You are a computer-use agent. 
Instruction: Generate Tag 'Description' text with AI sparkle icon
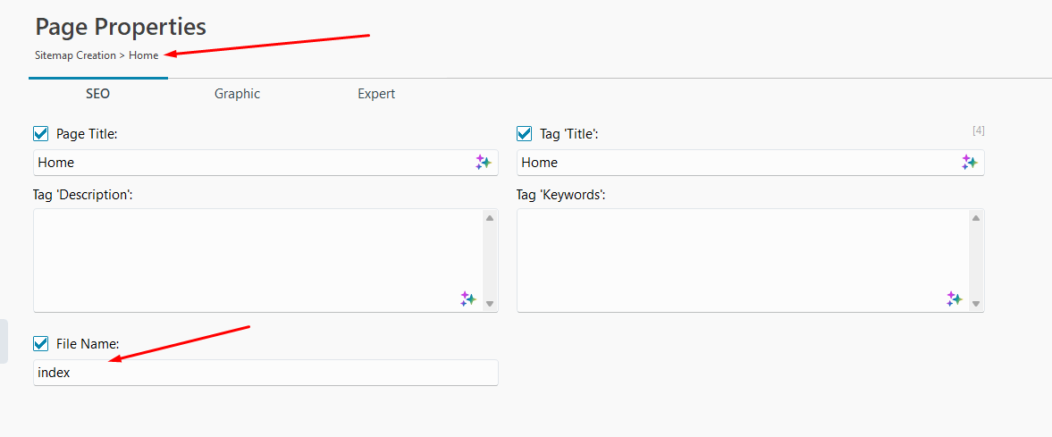click(x=468, y=299)
